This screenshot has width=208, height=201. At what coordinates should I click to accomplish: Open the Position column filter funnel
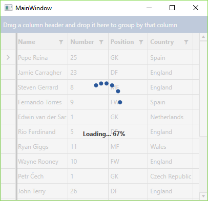pos(141,42)
